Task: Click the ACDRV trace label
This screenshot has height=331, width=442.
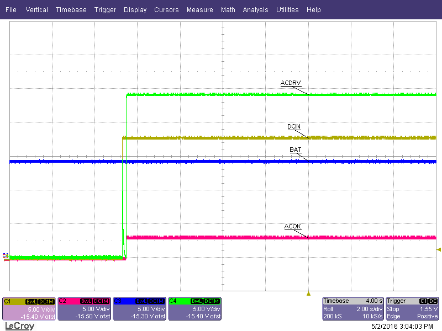Action: [291, 83]
